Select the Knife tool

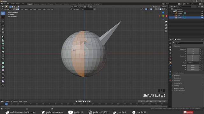click(x=3, y=59)
